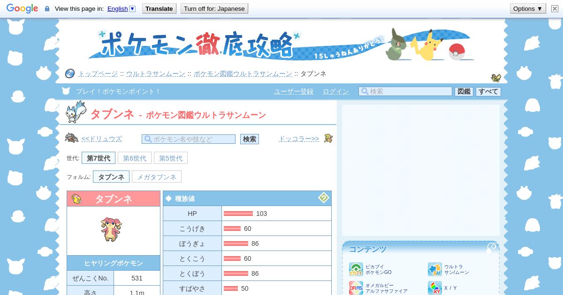This screenshot has width=563, height=295.
Task: Click the Pikachu illustration in banner
Action: 427,45
